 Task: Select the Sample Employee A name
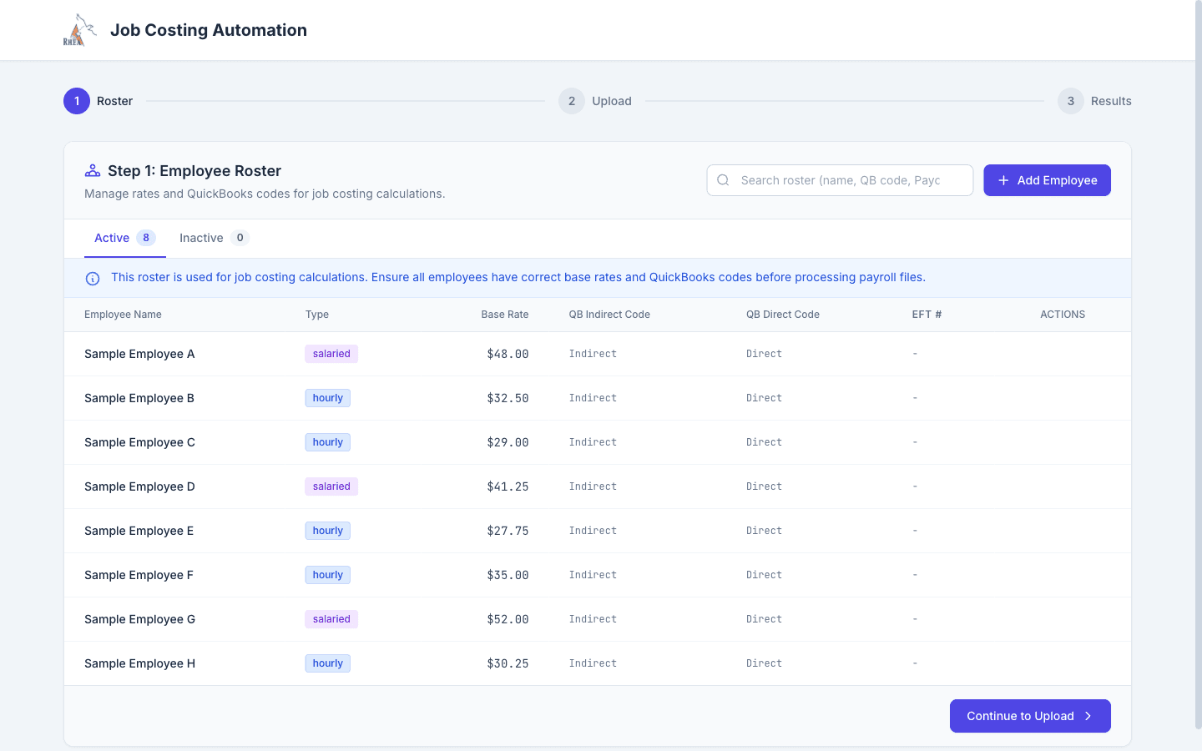pos(139,354)
